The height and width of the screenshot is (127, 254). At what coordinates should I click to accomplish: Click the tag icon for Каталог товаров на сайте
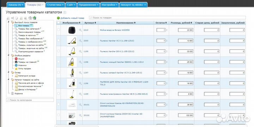click(x=12, y=80)
